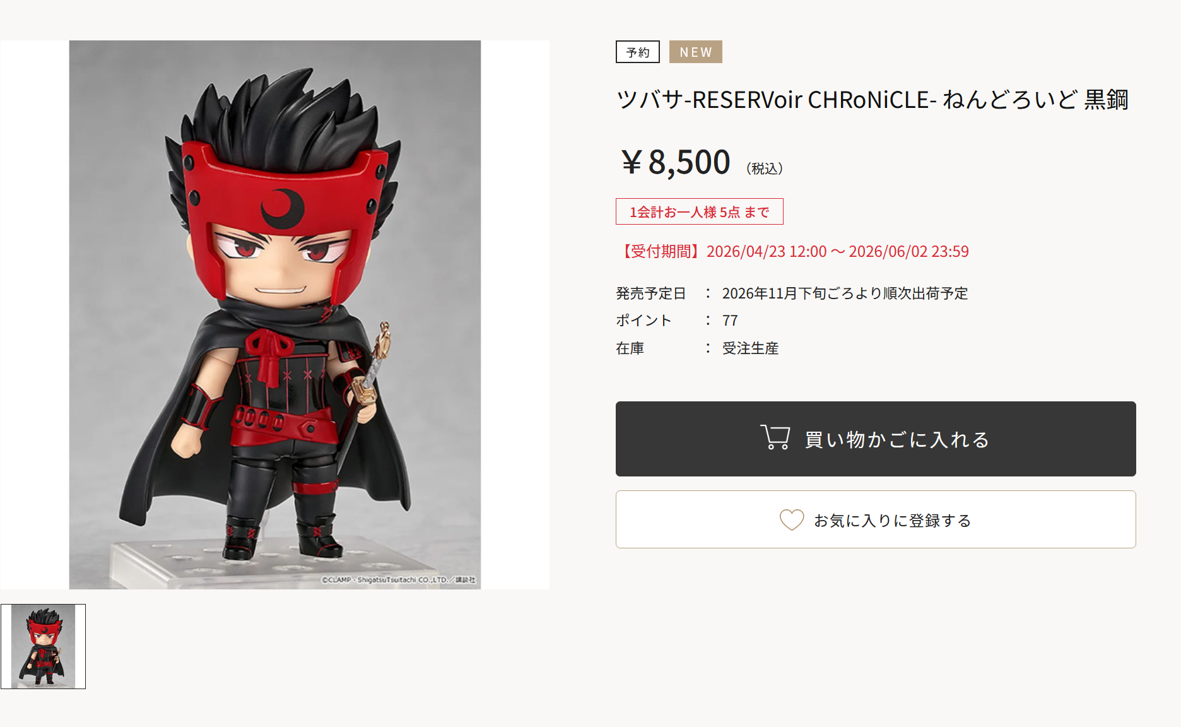Select the Kurogane figure thumbnail
Image resolution: width=1181 pixels, height=727 pixels.
[x=44, y=646]
